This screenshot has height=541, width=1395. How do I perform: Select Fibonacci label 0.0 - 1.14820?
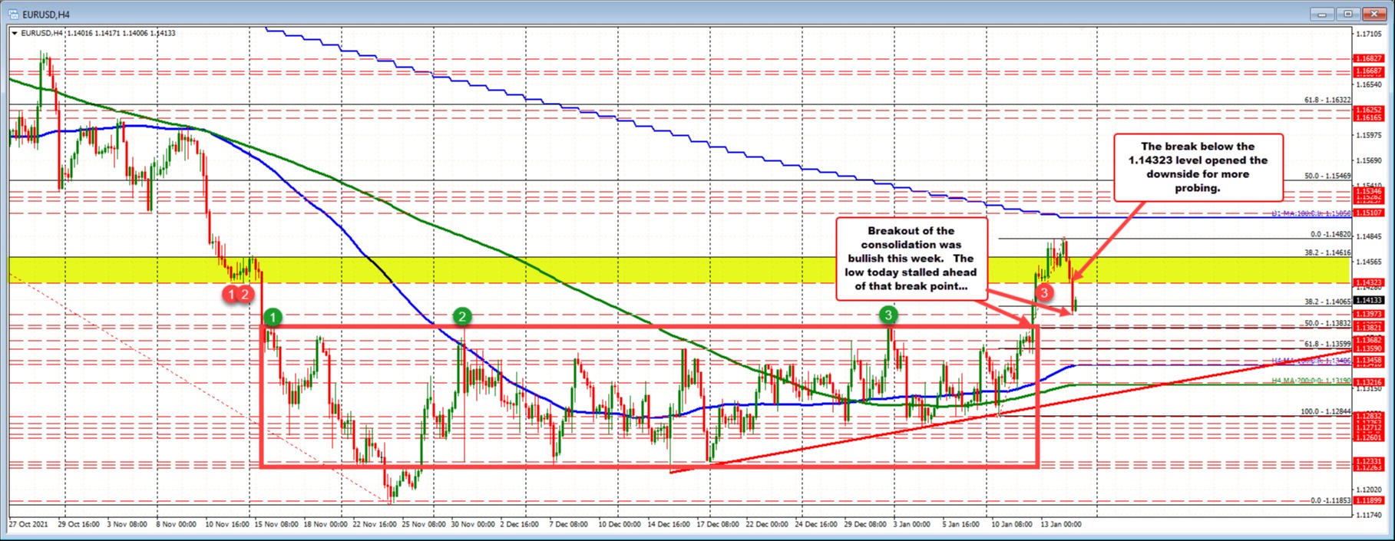coord(1330,234)
